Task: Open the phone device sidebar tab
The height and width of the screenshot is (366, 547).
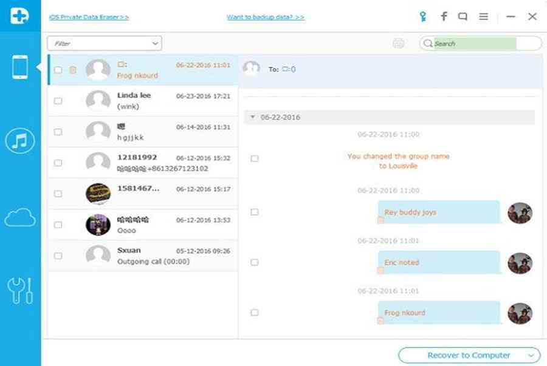Action: [x=20, y=67]
